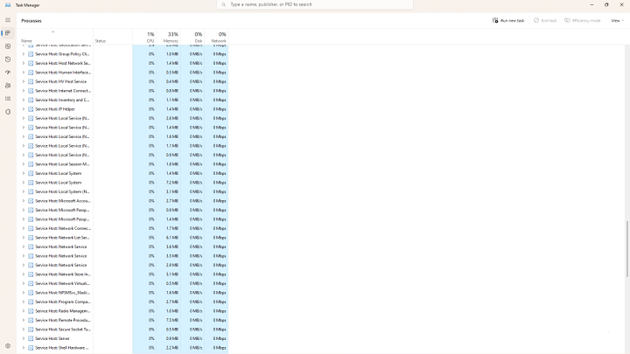Viewport: 630px width, 354px height.
Task: Open the hamburger navigation menu
Action: point(8,20)
